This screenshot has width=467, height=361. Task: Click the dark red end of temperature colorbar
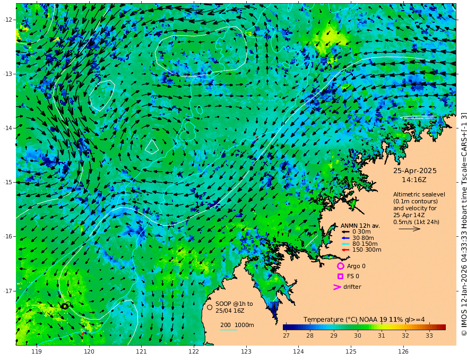[442, 328]
